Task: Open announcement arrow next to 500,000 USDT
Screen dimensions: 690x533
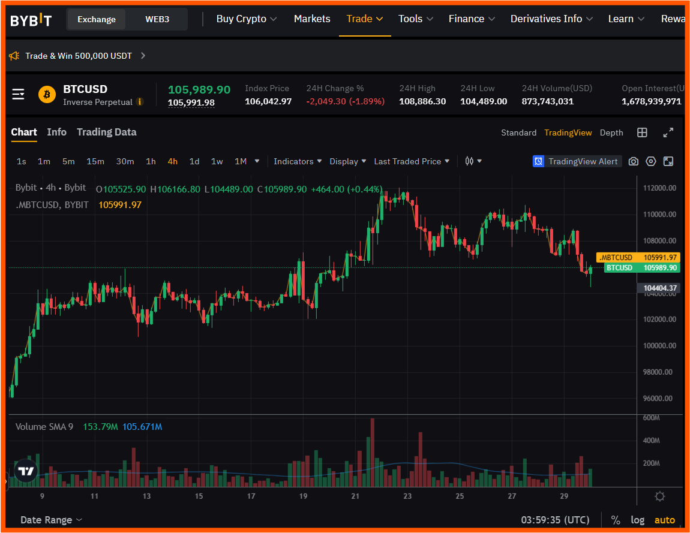Action: tap(143, 56)
